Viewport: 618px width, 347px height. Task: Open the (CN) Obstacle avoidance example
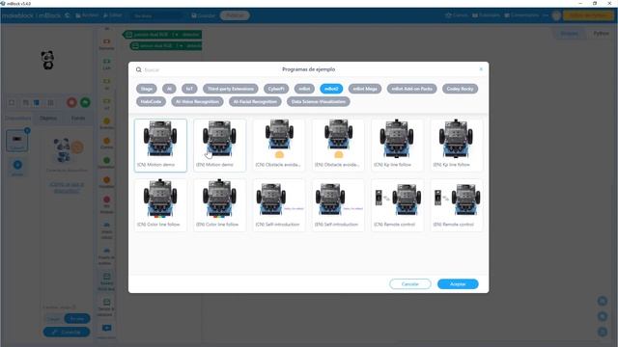point(279,146)
